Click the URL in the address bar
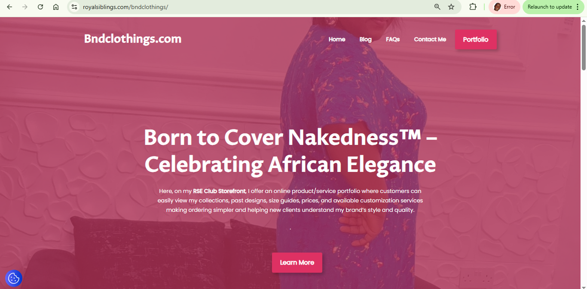 [x=125, y=7]
